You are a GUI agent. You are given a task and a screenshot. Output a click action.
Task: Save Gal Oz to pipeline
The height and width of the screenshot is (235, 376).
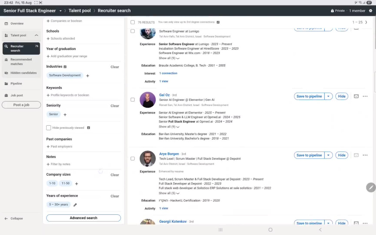tap(309, 96)
